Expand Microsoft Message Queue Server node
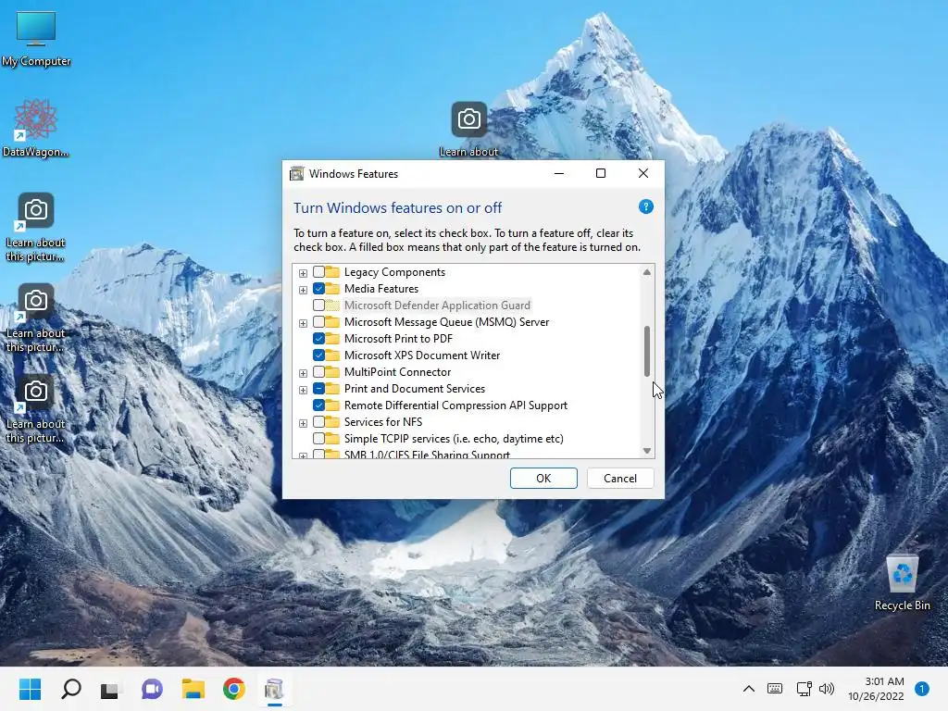Viewport: 948px width, 711px height. tap(303, 323)
